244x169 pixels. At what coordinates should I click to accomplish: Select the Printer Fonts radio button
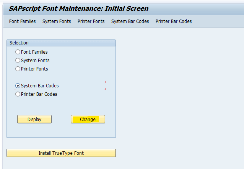click(18, 69)
